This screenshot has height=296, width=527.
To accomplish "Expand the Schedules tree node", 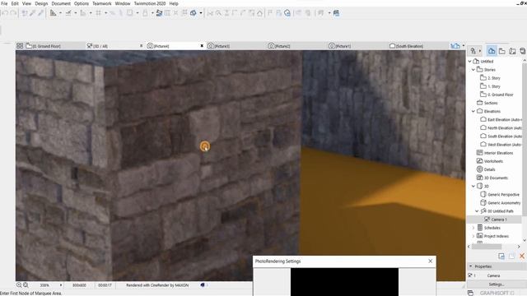I will click(473, 228).
